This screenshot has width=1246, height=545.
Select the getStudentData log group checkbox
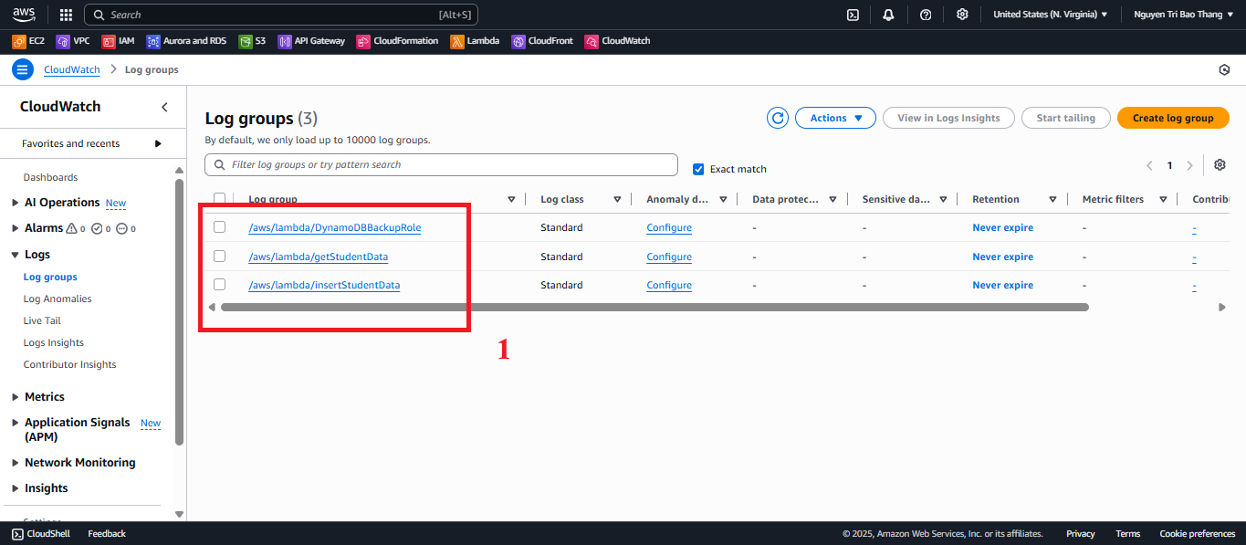click(219, 256)
